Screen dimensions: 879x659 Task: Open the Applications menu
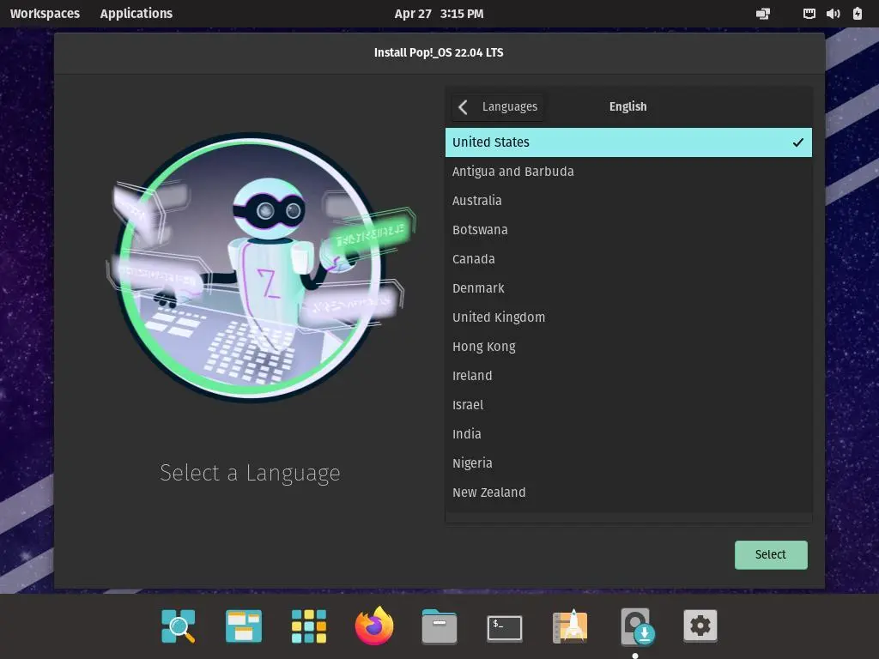click(x=136, y=14)
